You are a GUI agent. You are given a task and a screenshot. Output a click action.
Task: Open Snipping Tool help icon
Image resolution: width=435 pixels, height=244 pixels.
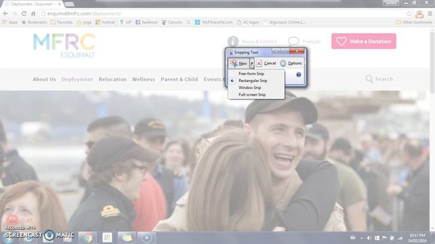(298, 75)
